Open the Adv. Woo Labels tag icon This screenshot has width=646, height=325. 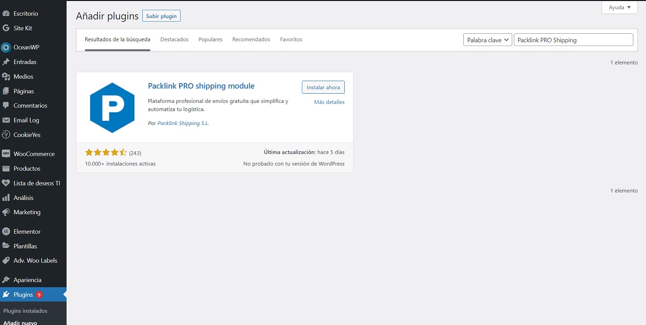pyautogui.click(x=6, y=261)
